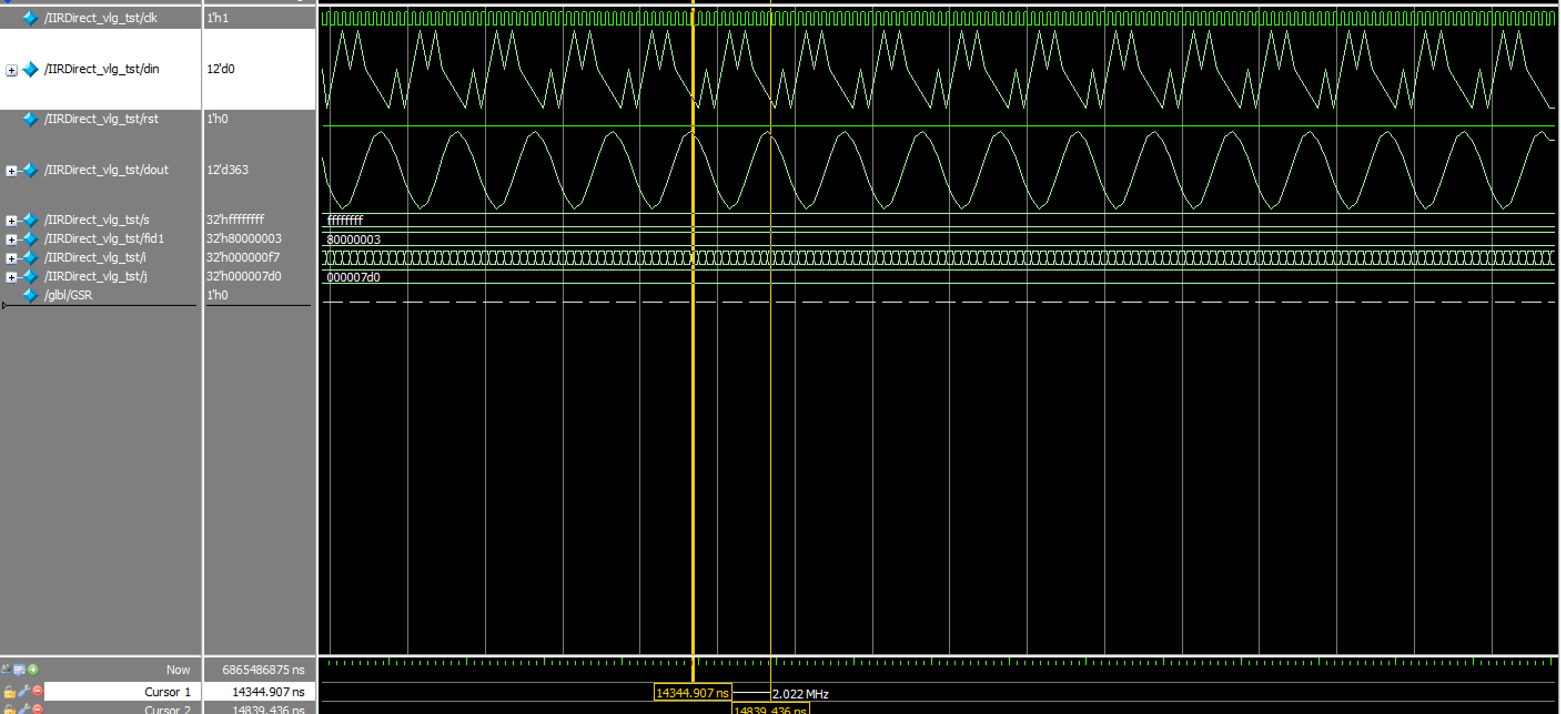Click the edit grid and timeline icon

(19, 669)
